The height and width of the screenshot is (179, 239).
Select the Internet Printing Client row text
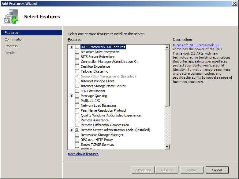pyautogui.click(x=98, y=81)
